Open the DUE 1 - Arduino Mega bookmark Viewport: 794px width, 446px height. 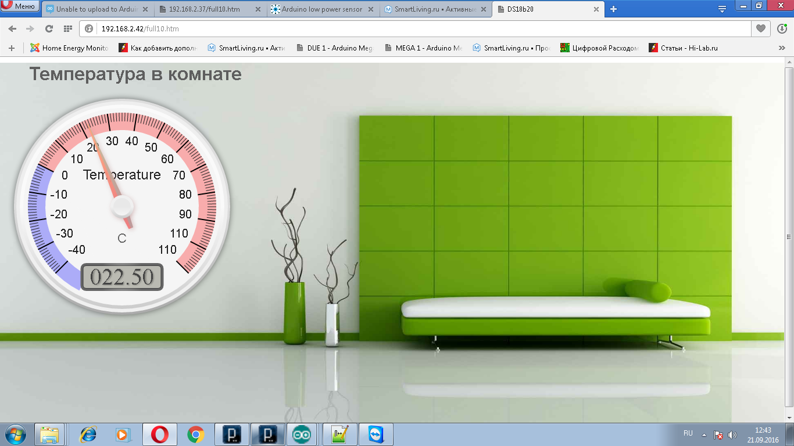click(x=334, y=48)
